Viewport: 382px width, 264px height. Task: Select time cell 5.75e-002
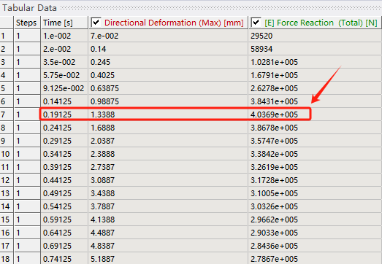pos(64,75)
